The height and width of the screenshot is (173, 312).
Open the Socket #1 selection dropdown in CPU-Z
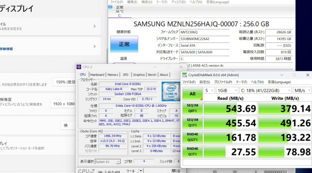tap(108, 162)
